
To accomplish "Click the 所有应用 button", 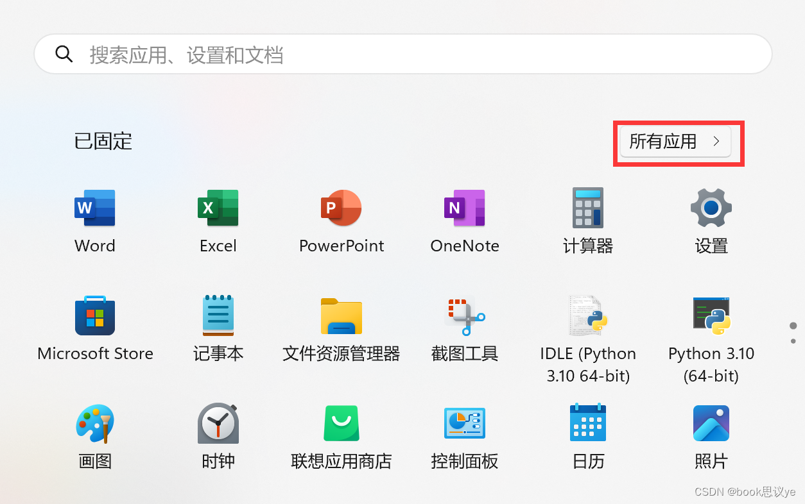I will (675, 141).
